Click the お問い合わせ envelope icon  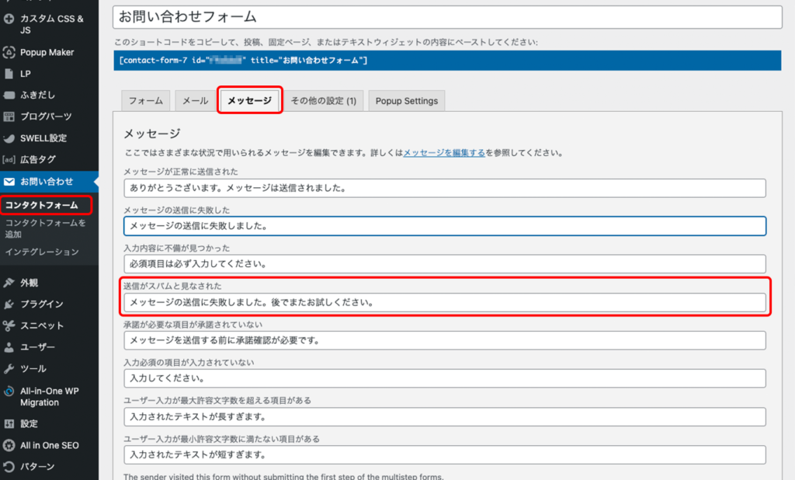pyautogui.click(x=9, y=182)
